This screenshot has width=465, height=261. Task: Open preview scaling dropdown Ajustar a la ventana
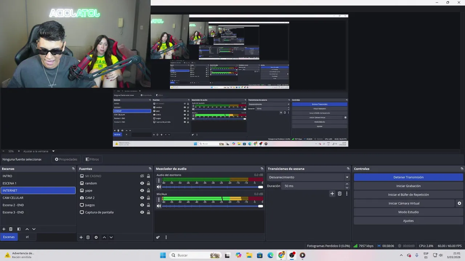tap(39, 151)
